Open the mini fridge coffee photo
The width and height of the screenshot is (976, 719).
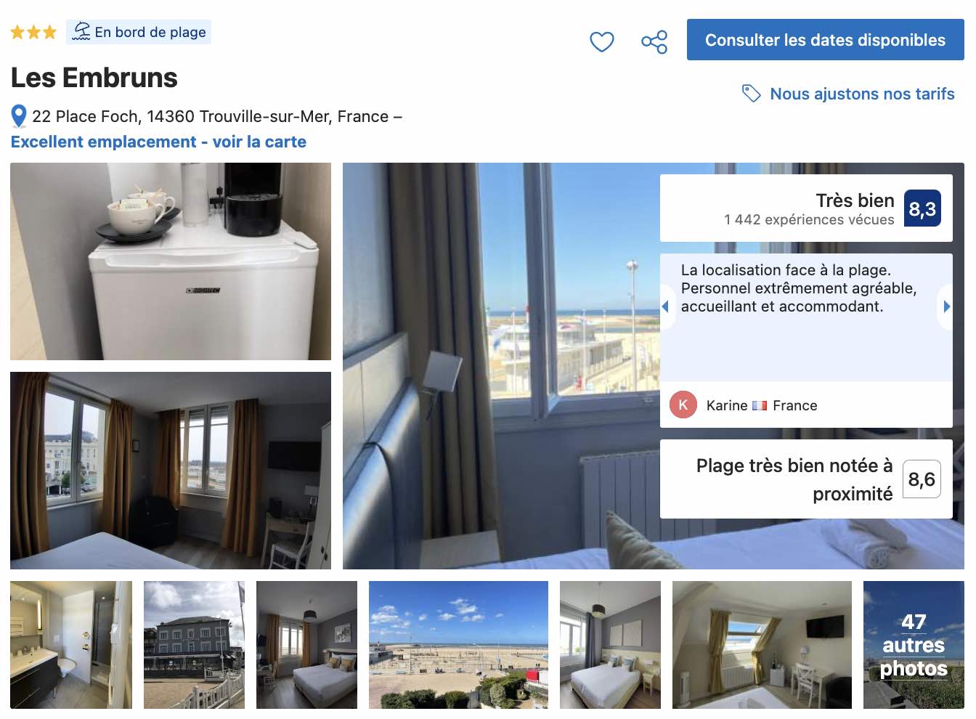pos(171,261)
